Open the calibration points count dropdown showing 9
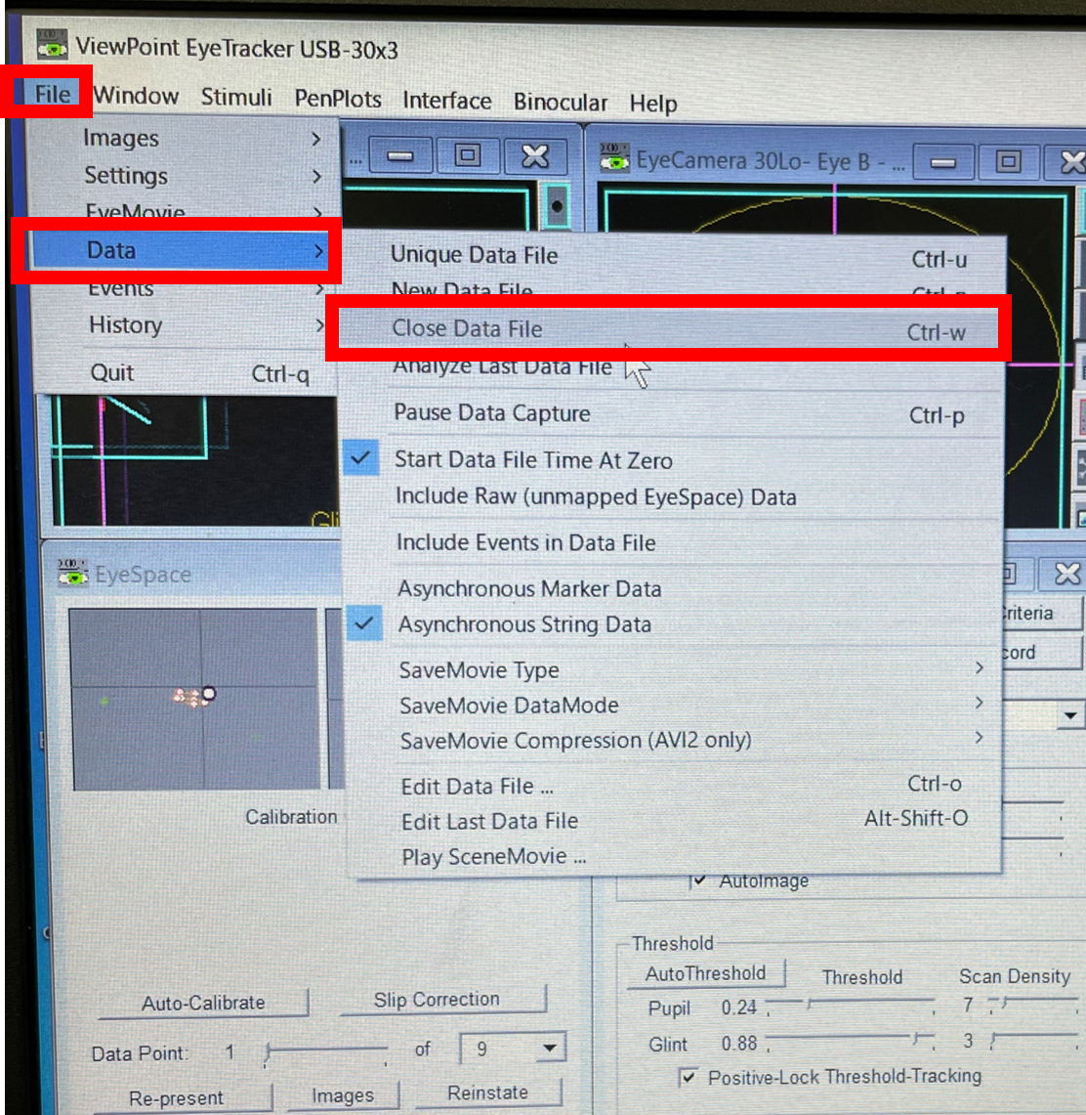The image size is (1086, 1115). 549,1049
